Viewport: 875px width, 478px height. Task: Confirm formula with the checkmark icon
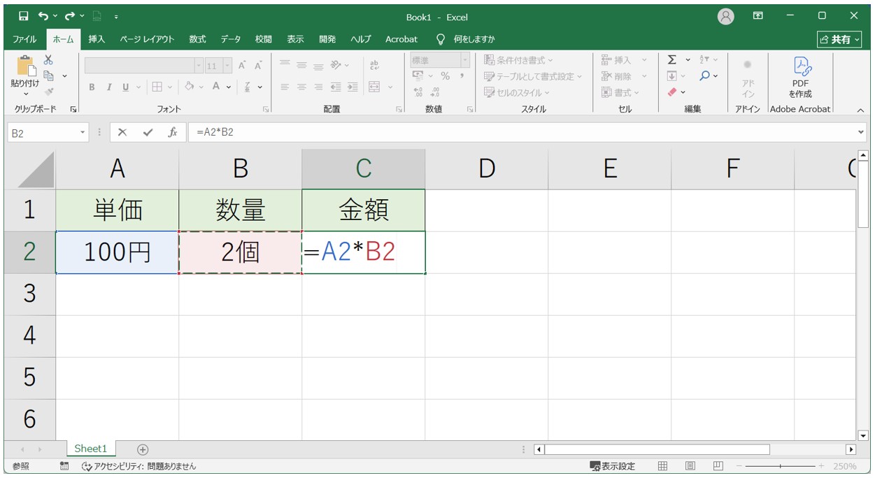147,132
